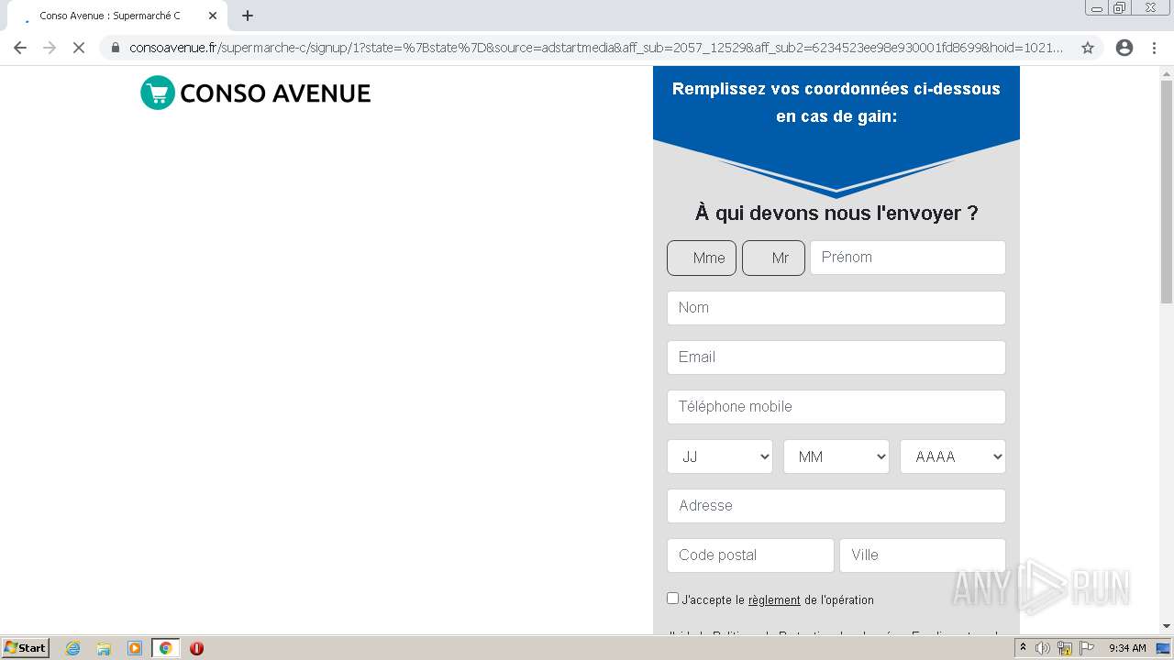This screenshot has height=660, width=1174.
Task: Select the Mme title option
Action: click(702, 258)
